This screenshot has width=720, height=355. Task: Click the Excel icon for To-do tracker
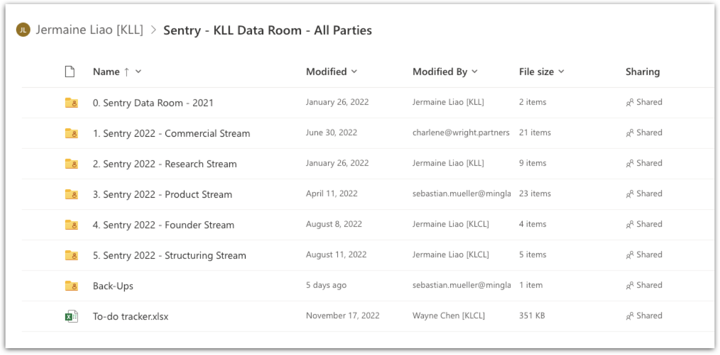[71, 316]
